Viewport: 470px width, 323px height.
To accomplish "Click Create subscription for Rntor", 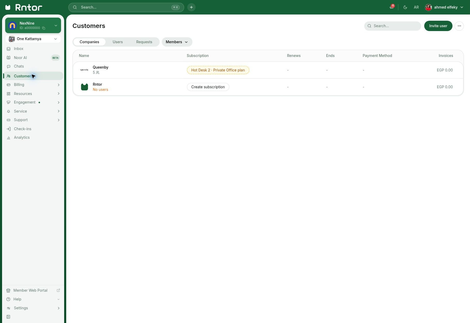I will point(208,87).
